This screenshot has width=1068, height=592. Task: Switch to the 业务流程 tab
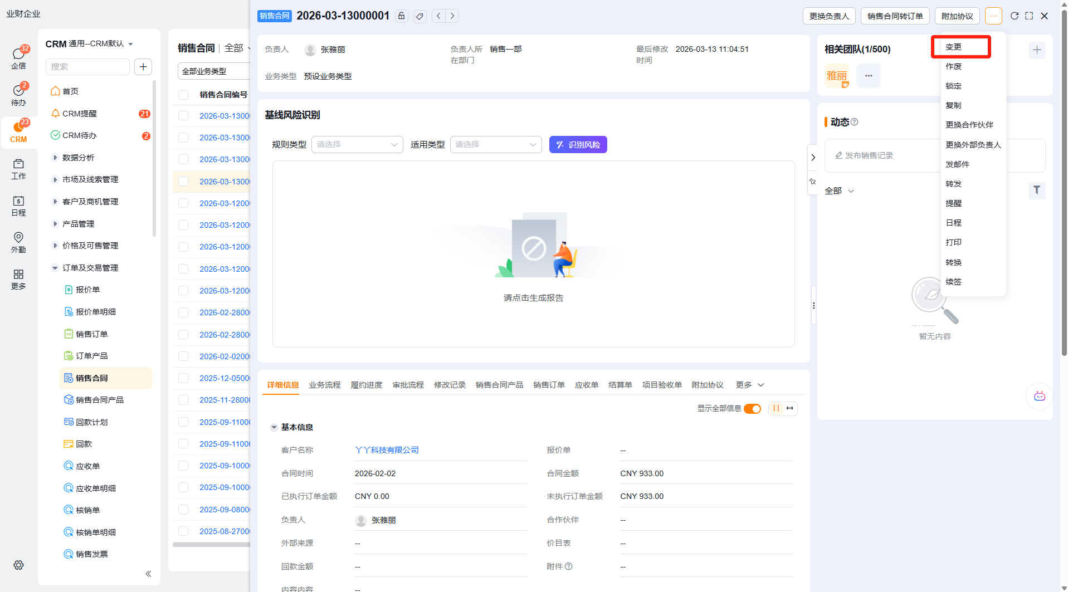[x=325, y=385]
